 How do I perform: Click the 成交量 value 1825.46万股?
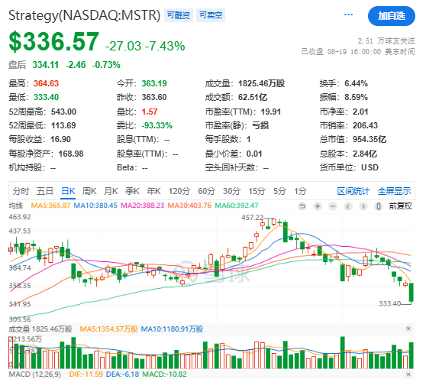pyautogui.click(x=261, y=83)
